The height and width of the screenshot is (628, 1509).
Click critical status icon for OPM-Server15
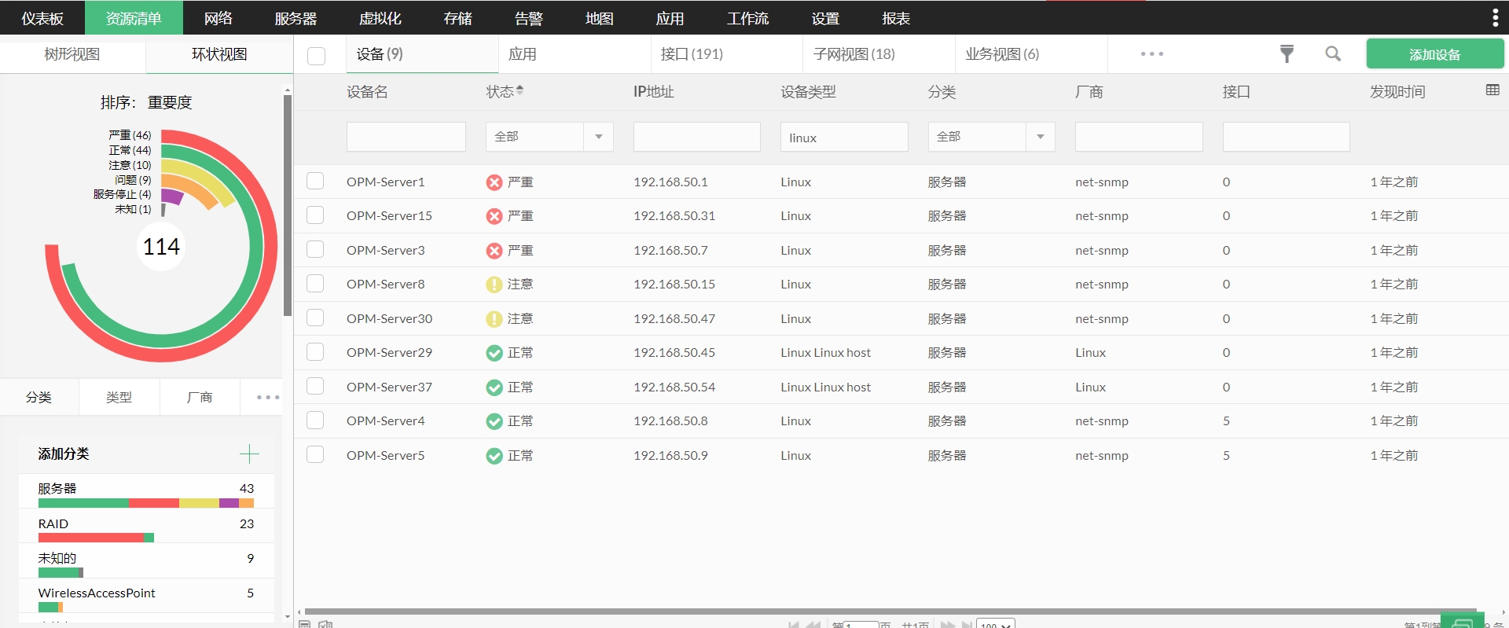pos(494,216)
